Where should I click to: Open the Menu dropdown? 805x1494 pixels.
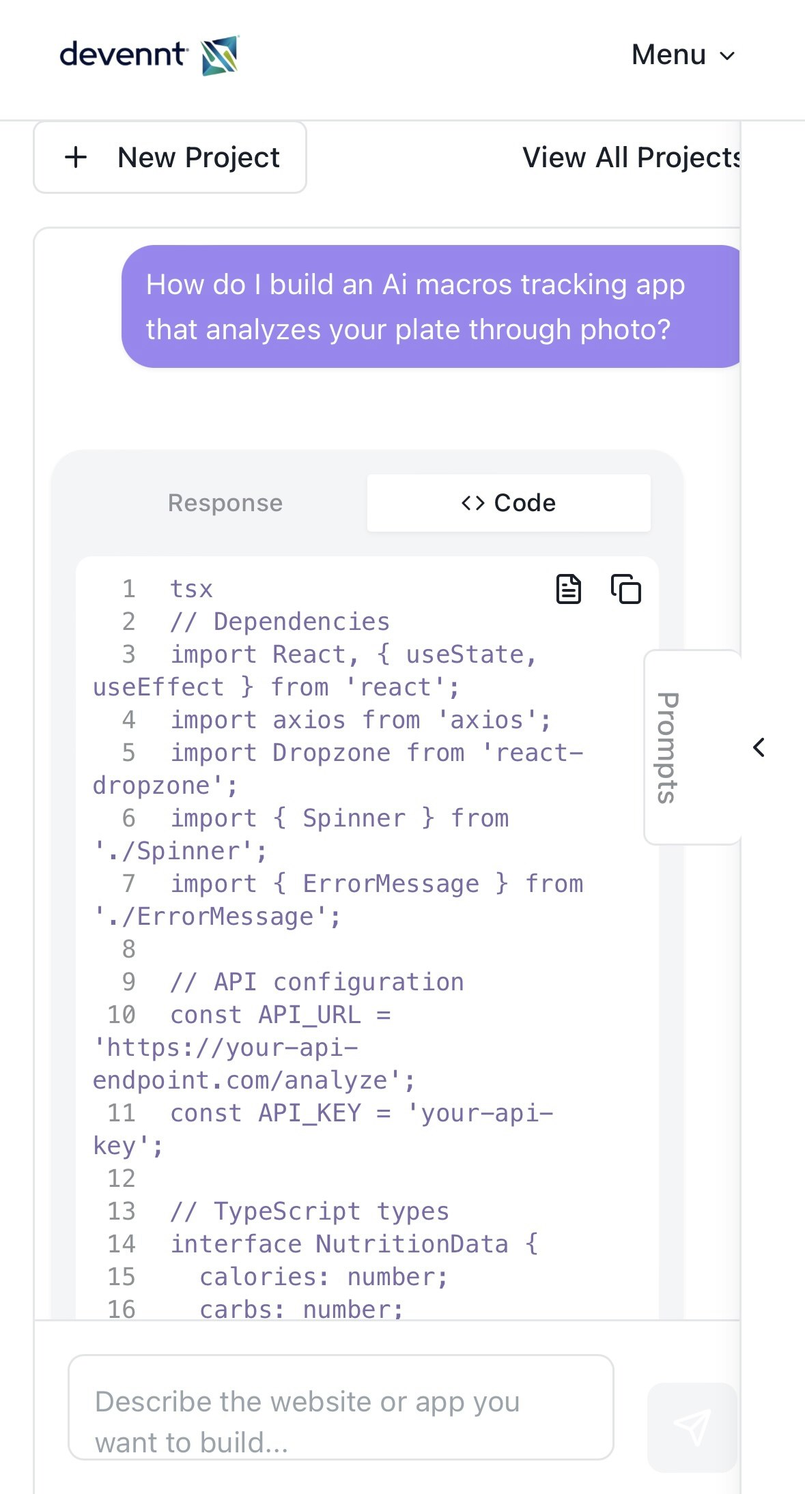(x=683, y=55)
